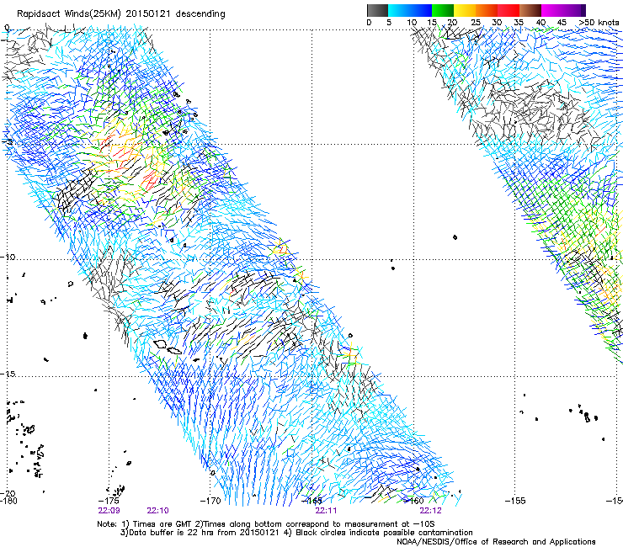Click the '22:10' swath time label

pyautogui.click(x=157, y=511)
